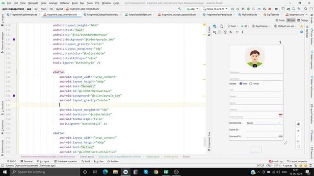
Task: Collapse the Renewal Button tag fold marker
Action: pyautogui.click(x=19, y=72)
